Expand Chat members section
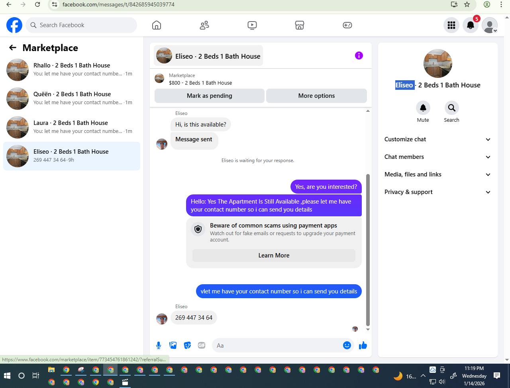This screenshot has width=510, height=388. point(437,157)
